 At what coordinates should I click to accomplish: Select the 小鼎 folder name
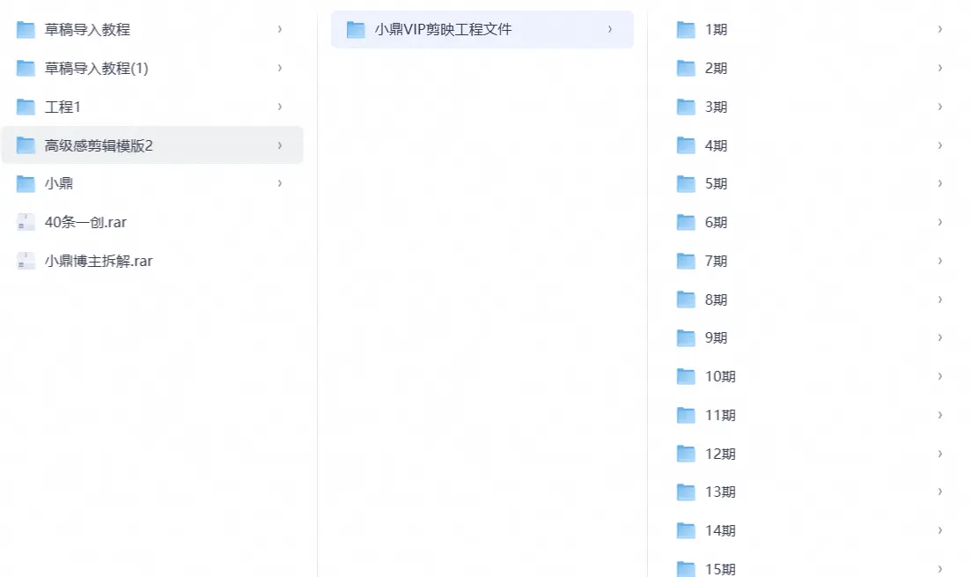point(59,183)
